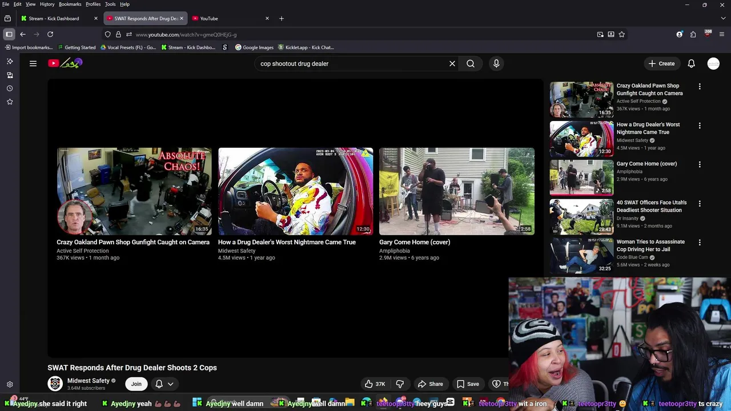Expand notification bell dropdown for Midwest Safety
Screen dimensions: 731x411
pyautogui.click(x=164, y=384)
